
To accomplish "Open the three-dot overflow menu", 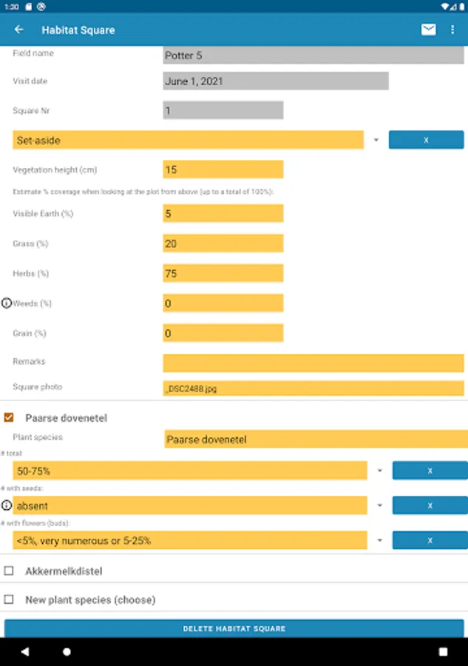I will tap(452, 30).
